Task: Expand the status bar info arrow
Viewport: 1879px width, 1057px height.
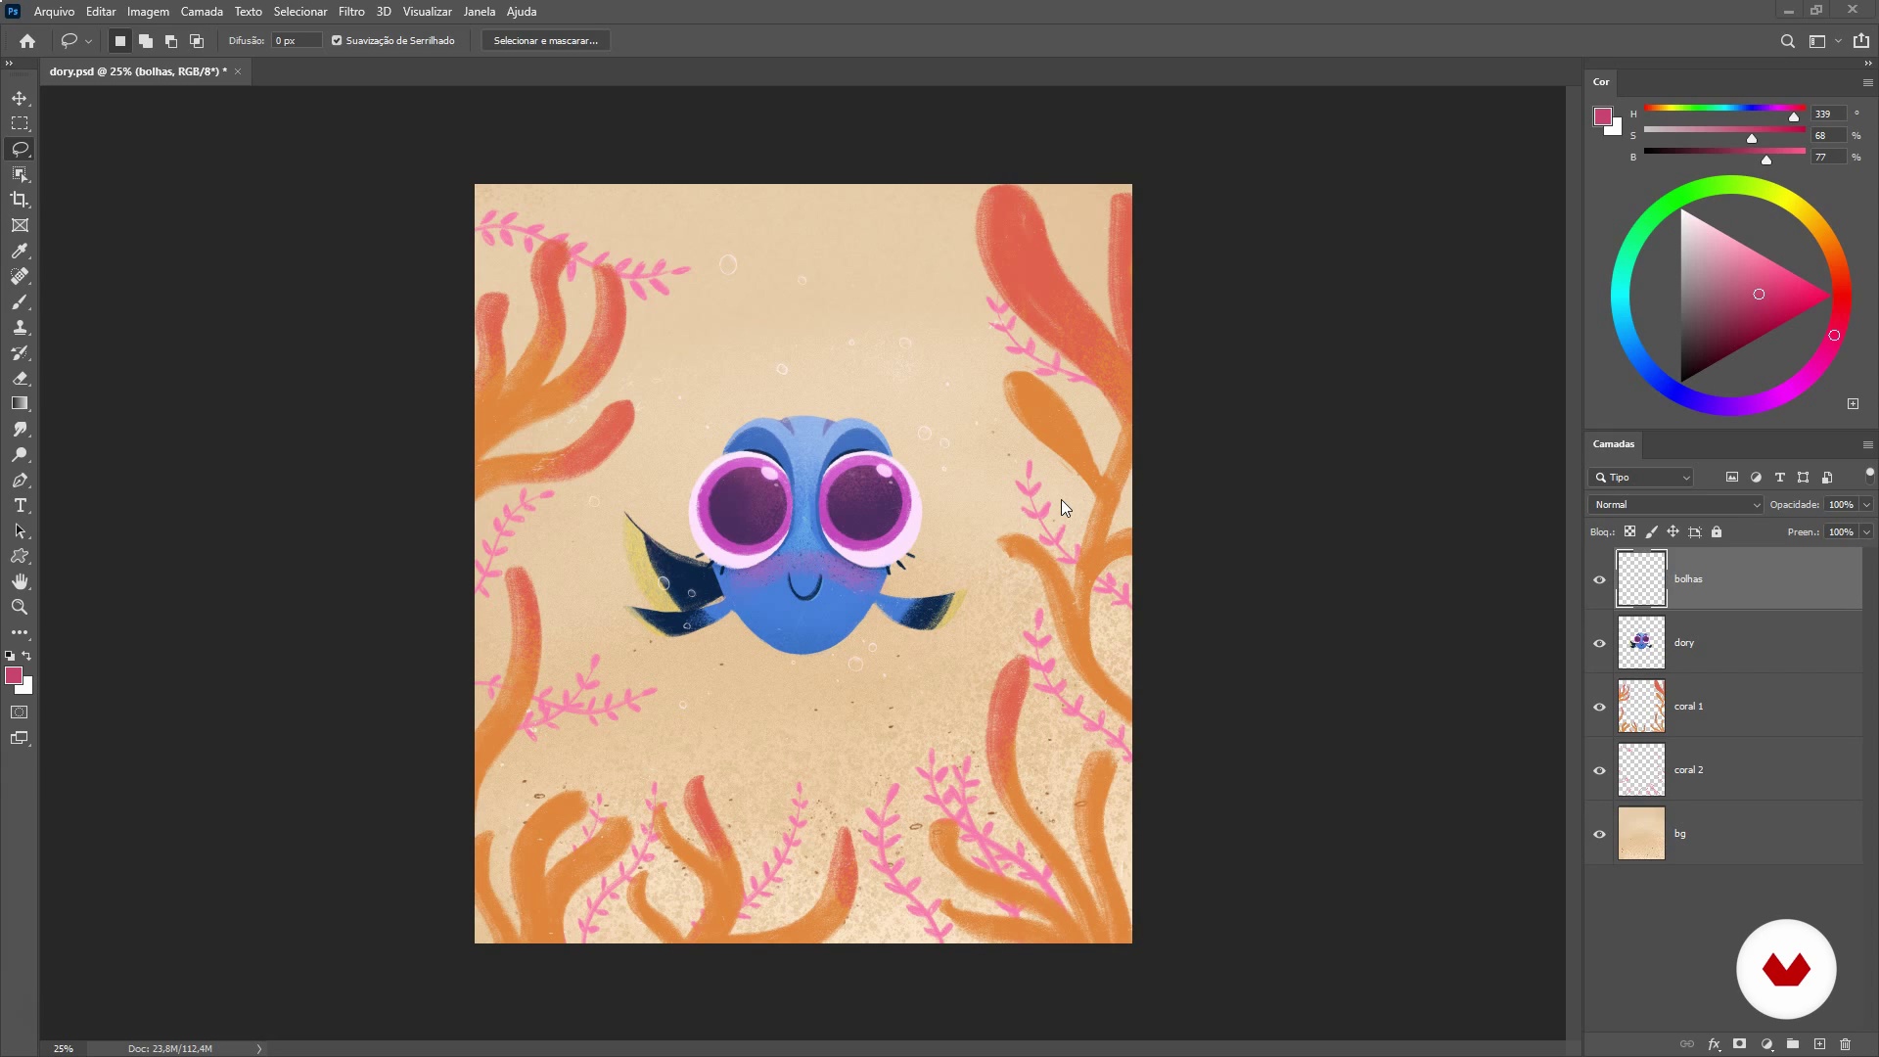Action: coord(259,1048)
